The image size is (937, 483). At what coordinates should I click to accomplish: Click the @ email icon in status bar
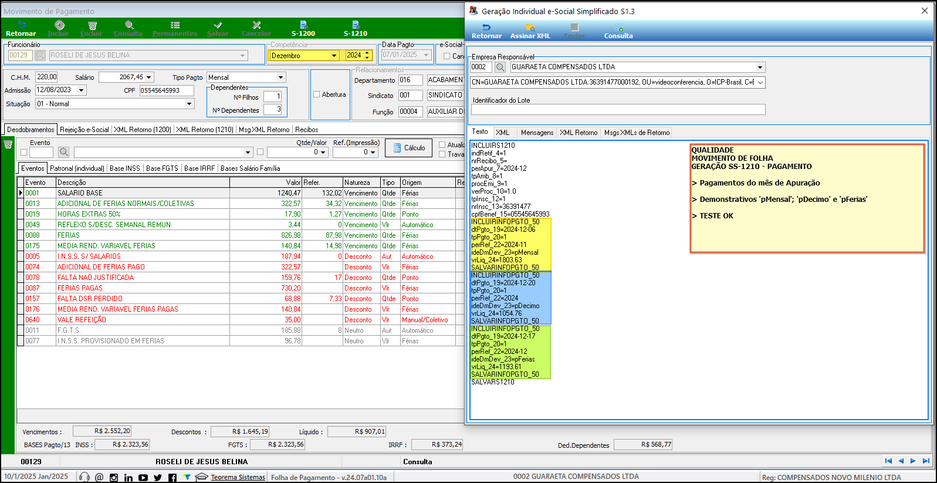[99, 477]
